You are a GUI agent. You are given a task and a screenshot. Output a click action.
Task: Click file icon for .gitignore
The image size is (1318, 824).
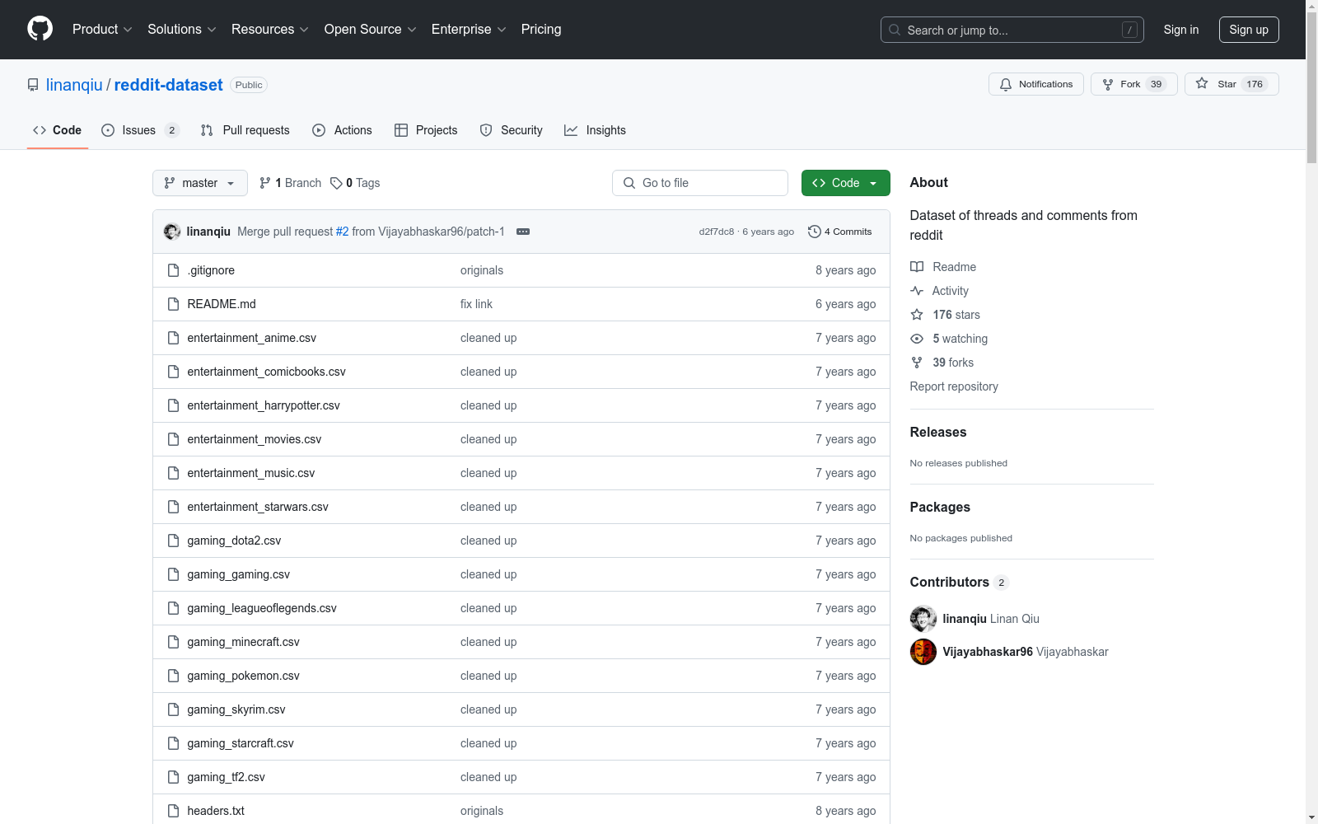(x=173, y=270)
